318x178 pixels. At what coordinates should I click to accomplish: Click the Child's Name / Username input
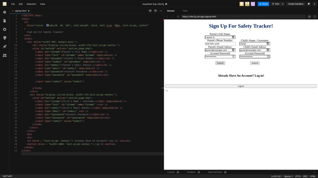pyautogui.click(x=255, y=44)
